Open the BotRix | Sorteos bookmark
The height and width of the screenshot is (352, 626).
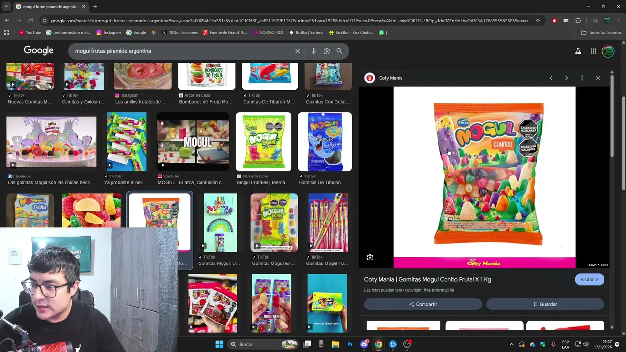click(x=306, y=33)
